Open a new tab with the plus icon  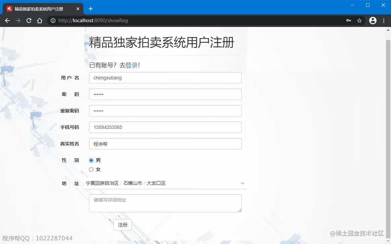tap(91, 9)
